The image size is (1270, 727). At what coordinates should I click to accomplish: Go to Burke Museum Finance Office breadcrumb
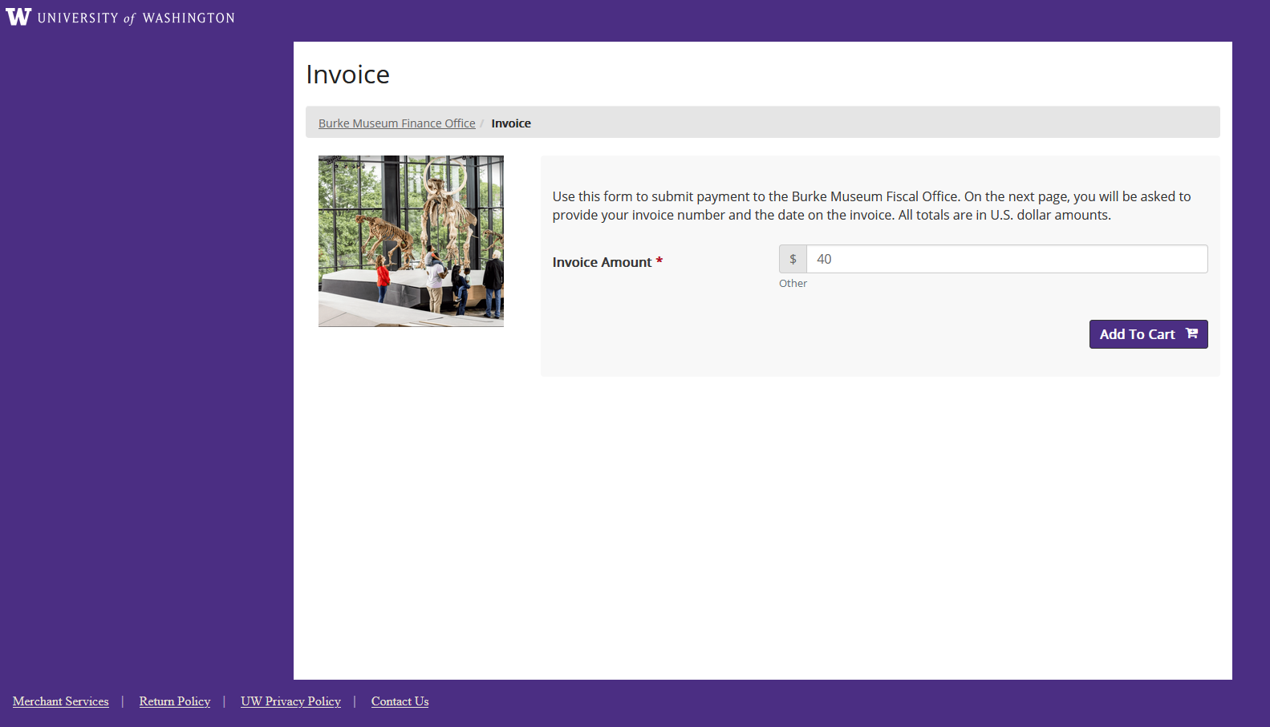click(396, 123)
